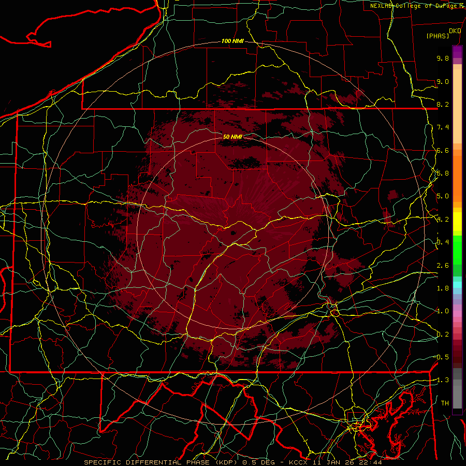Click the 0.2 legend value

pyautogui.click(x=443, y=334)
